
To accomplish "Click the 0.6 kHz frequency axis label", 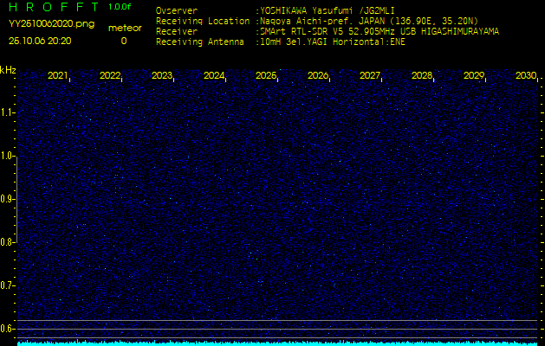I will tap(8, 328).
